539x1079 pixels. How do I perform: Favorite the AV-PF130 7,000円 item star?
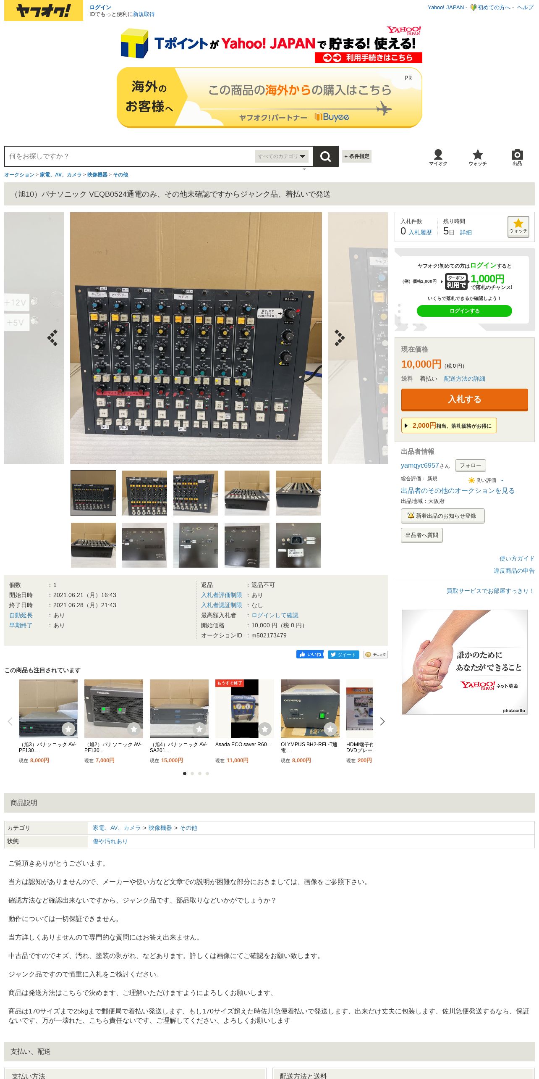(134, 729)
